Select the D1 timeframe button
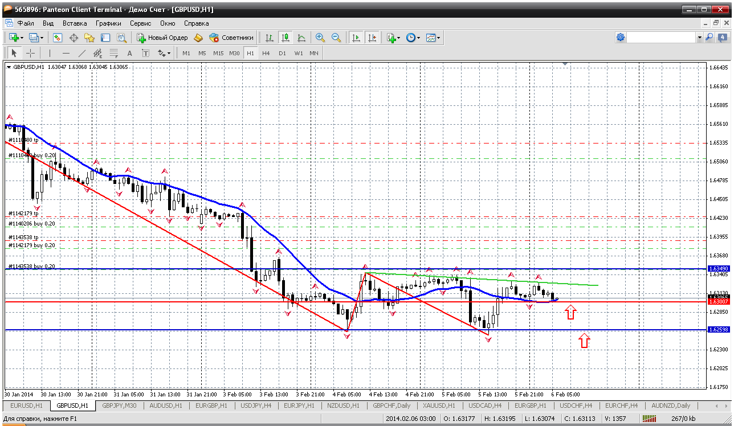 282,53
